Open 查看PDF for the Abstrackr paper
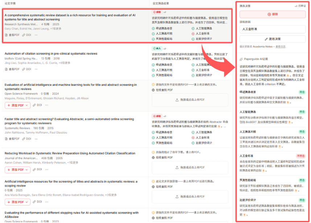Image resolution: width=311 pixels, height=223 pixels. (x=12, y=139)
